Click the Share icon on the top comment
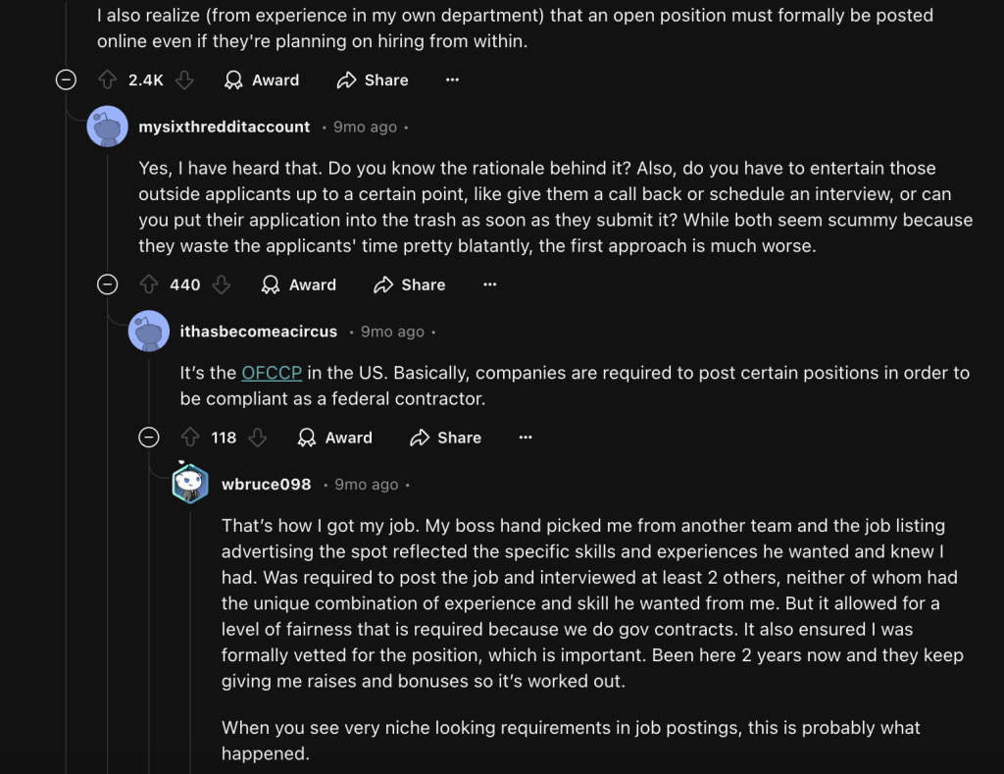Screen dimensions: 1004x774 (x=349, y=80)
